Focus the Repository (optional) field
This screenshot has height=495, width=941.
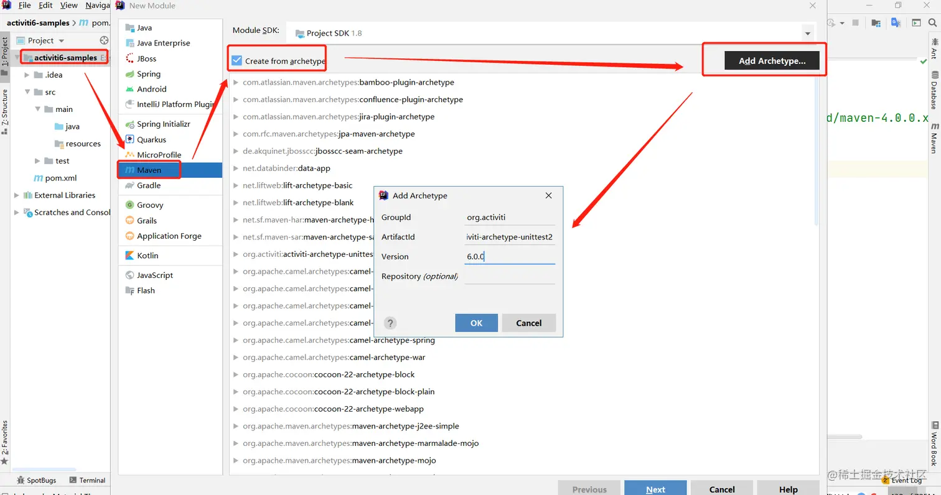coord(510,276)
